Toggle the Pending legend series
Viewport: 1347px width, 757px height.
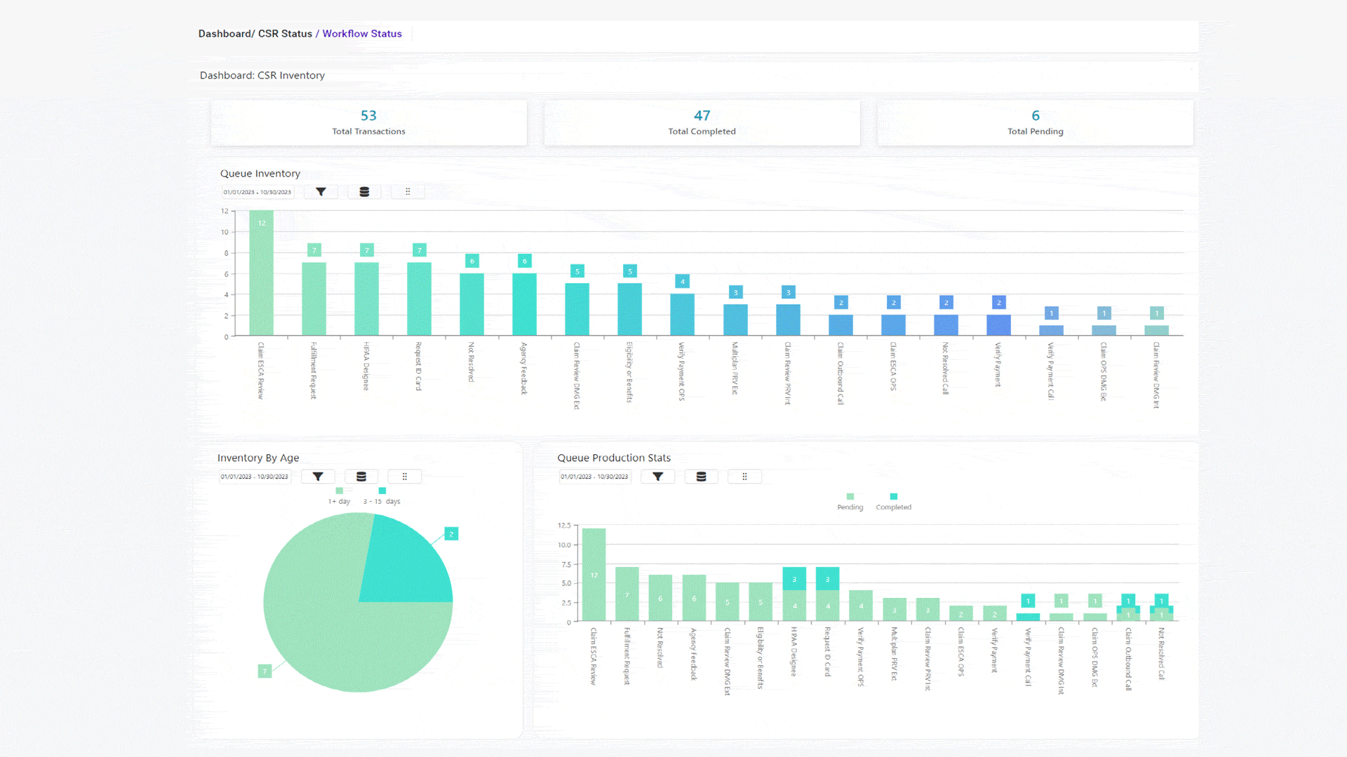(x=850, y=502)
